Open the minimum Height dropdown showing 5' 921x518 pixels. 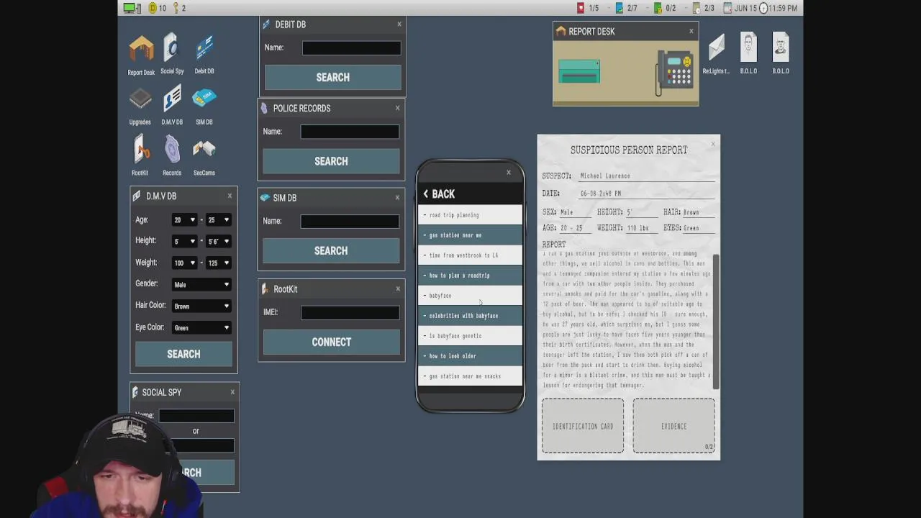(184, 241)
